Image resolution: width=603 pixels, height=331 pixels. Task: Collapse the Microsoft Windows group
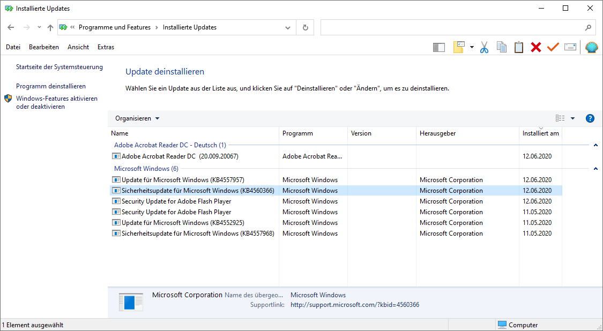(x=595, y=169)
